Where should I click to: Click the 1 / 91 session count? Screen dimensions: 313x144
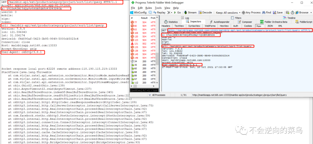[x=183, y=95]
